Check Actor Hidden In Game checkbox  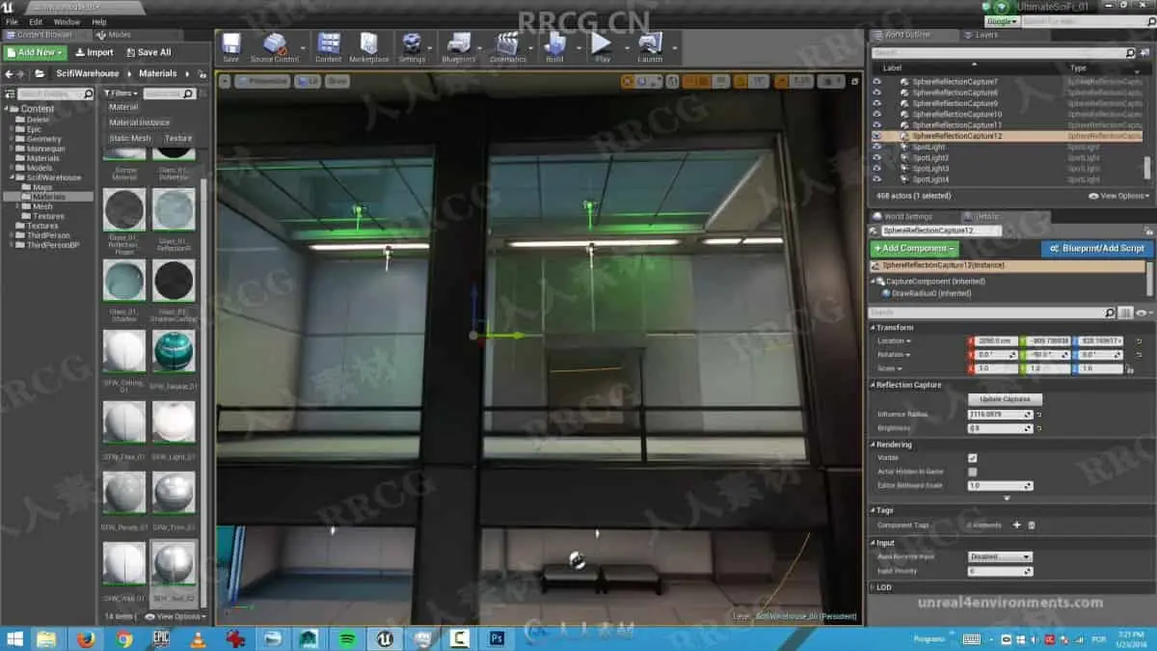pyautogui.click(x=972, y=472)
